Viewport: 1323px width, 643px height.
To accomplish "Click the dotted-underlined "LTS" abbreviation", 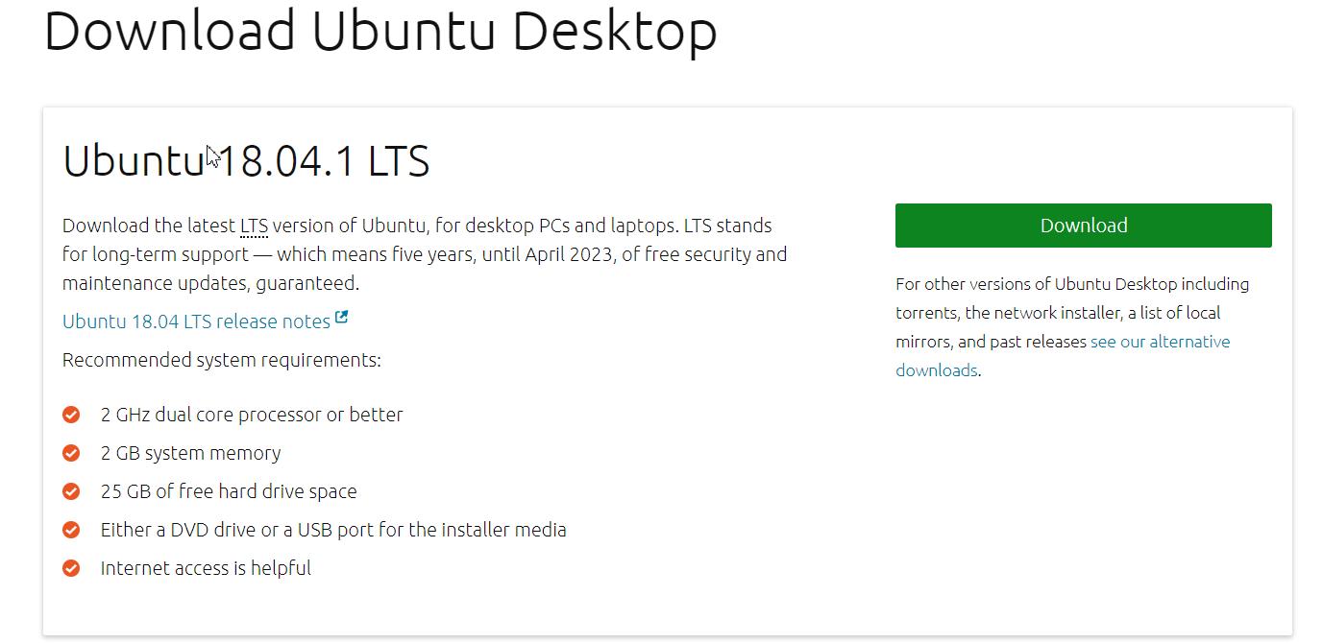I will point(252,225).
